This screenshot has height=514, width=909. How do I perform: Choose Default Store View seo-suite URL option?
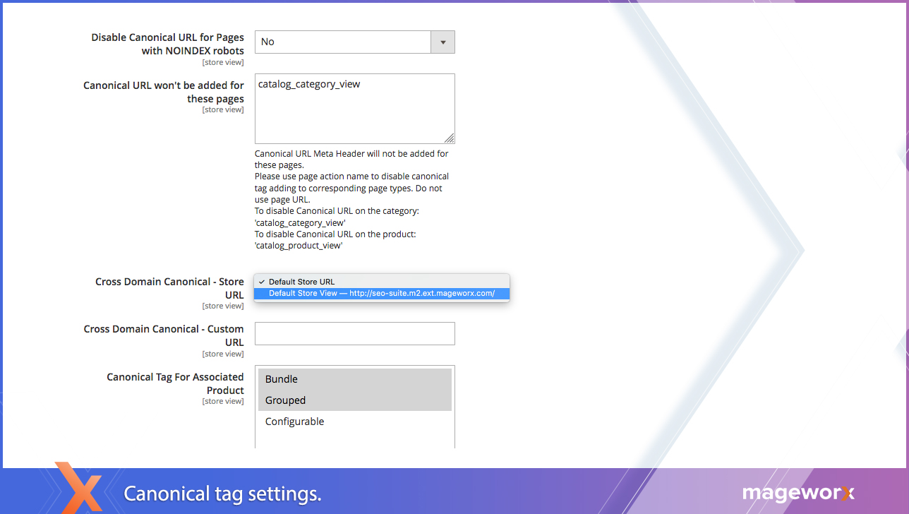[x=382, y=293]
